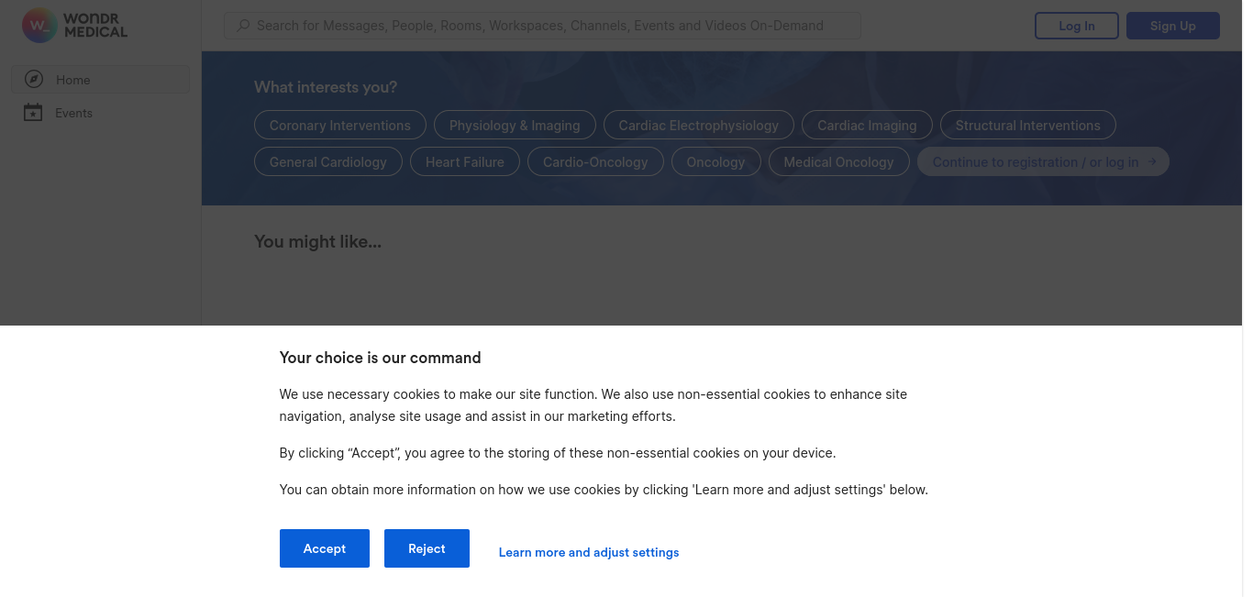Image resolution: width=1253 pixels, height=597 pixels.
Task: Click the Sign Up button
Action: (x=1173, y=26)
